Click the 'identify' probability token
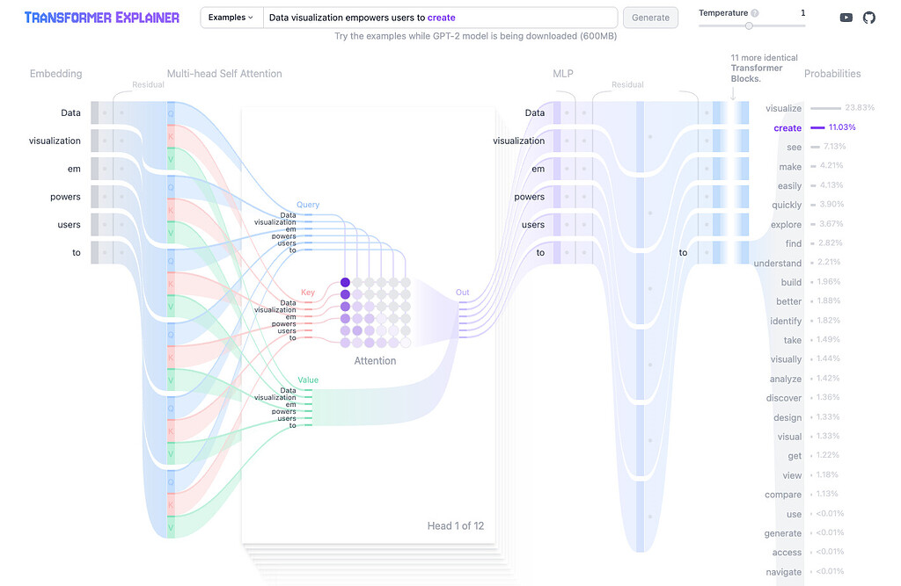Viewport: 901px width, 586px height. click(x=786, y=321)
